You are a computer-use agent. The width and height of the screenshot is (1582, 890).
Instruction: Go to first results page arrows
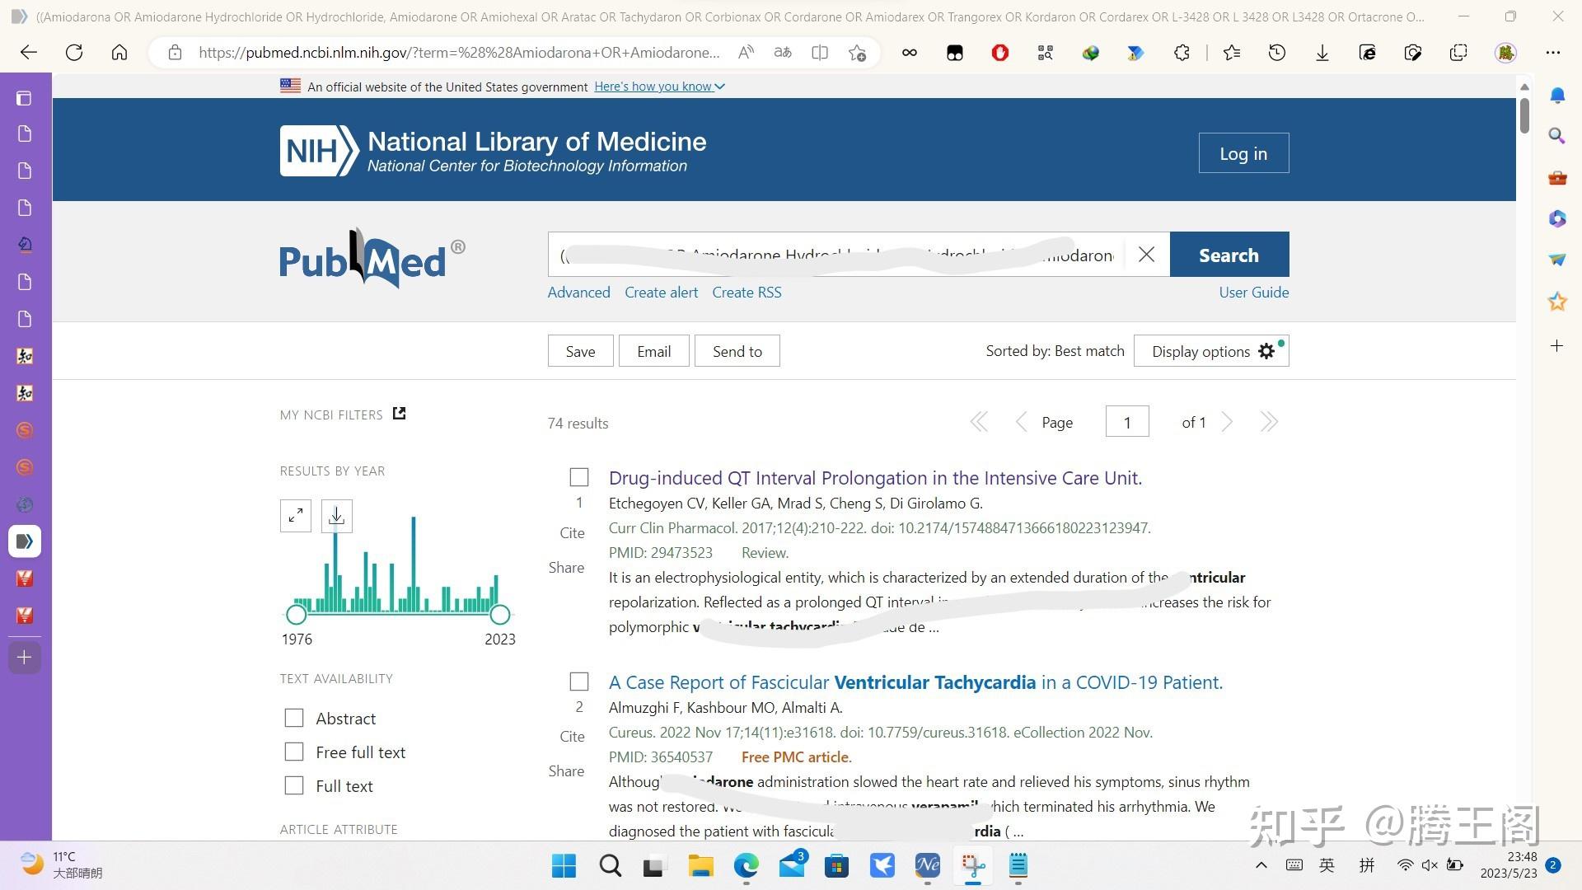(979, 423)
